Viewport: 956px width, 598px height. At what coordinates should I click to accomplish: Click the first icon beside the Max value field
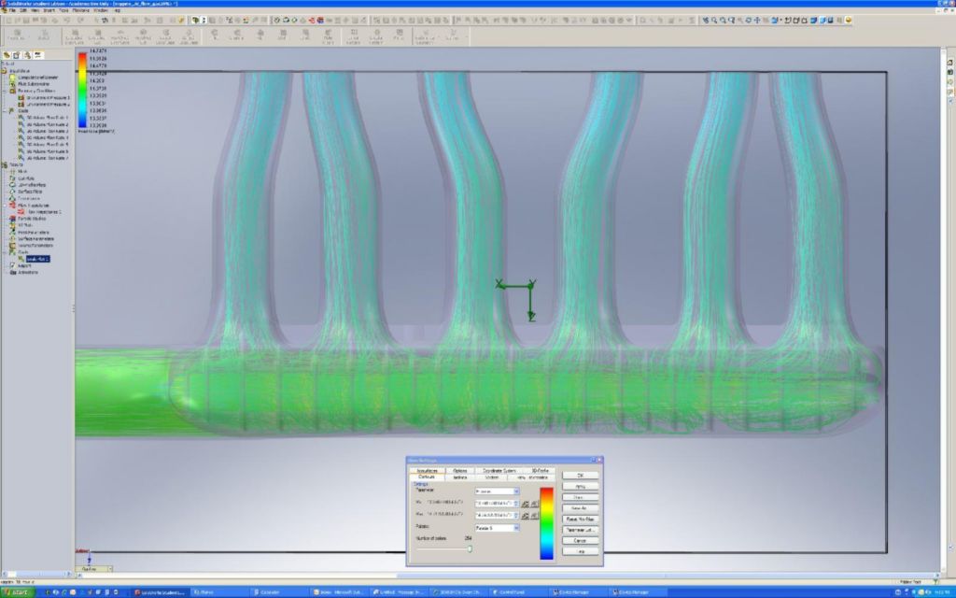[527, 514]
